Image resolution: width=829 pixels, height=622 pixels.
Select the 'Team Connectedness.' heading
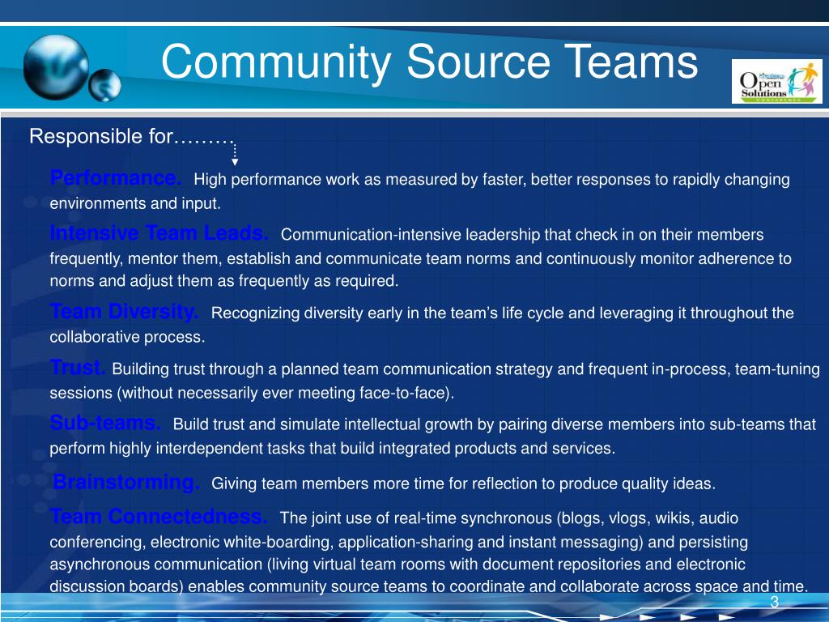(159, 516)
